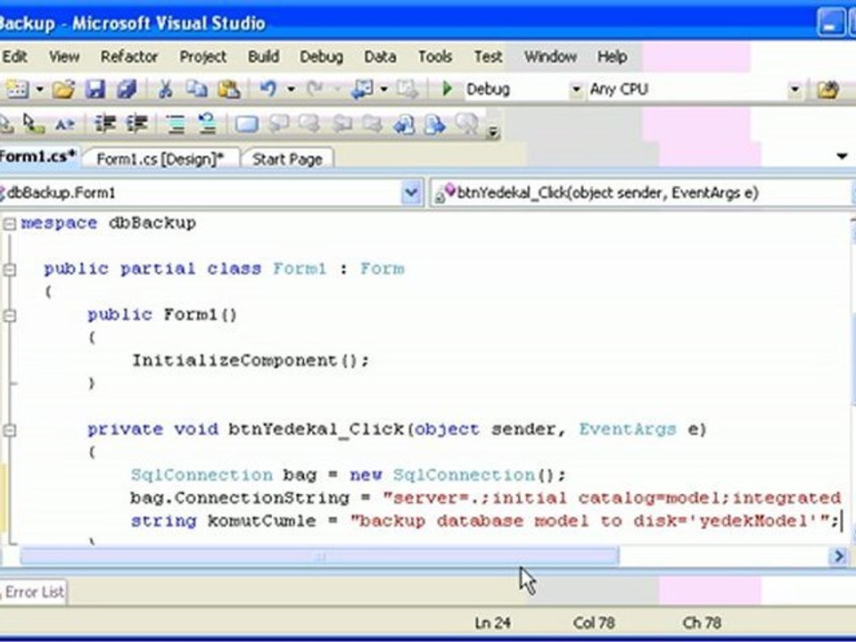Click the Previous Bookmark in Document icon
This screenshot has width=856, height=642.
pyautogui.click(x=404, y=125)
